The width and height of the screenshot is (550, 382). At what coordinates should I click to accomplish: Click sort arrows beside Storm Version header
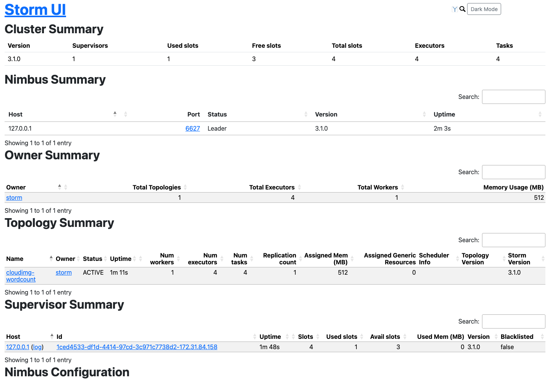click(543, 259)
